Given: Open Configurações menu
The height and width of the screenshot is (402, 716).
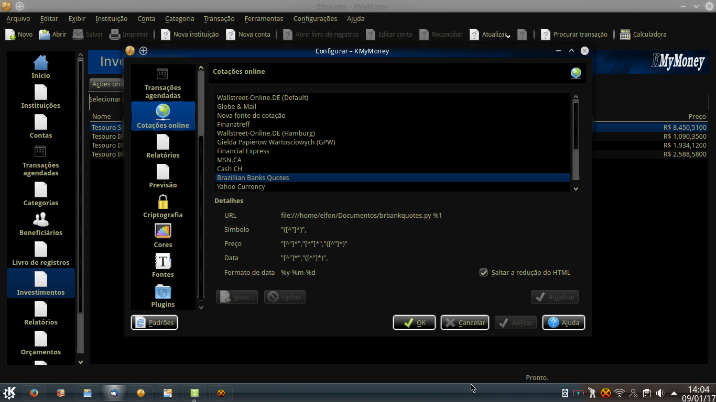Looking at the screenshot, I should pos(315,19).
